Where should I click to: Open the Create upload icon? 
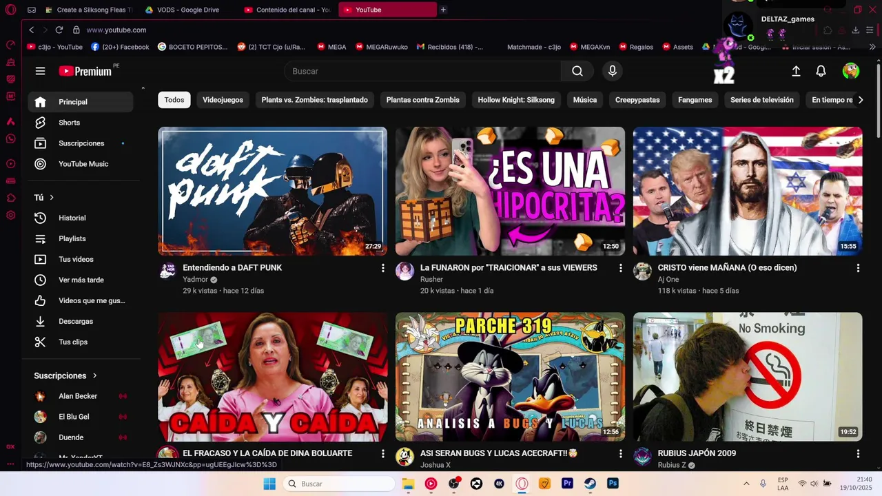(x=796, y=71)
